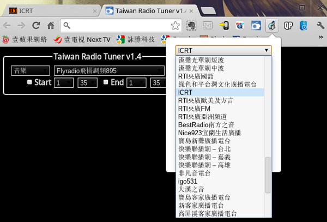Select 寶島客家廣播電台

[220, 197]
